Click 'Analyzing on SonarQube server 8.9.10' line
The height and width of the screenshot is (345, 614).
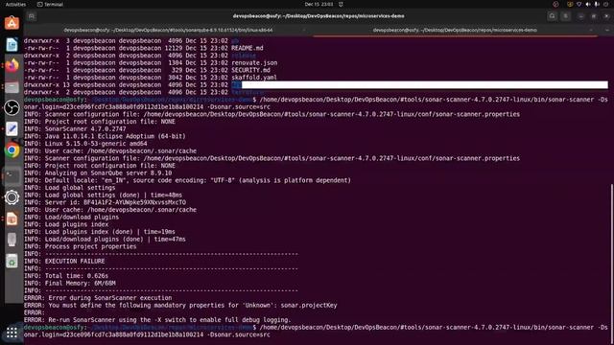pyautogui.click(x=98, y=172)
